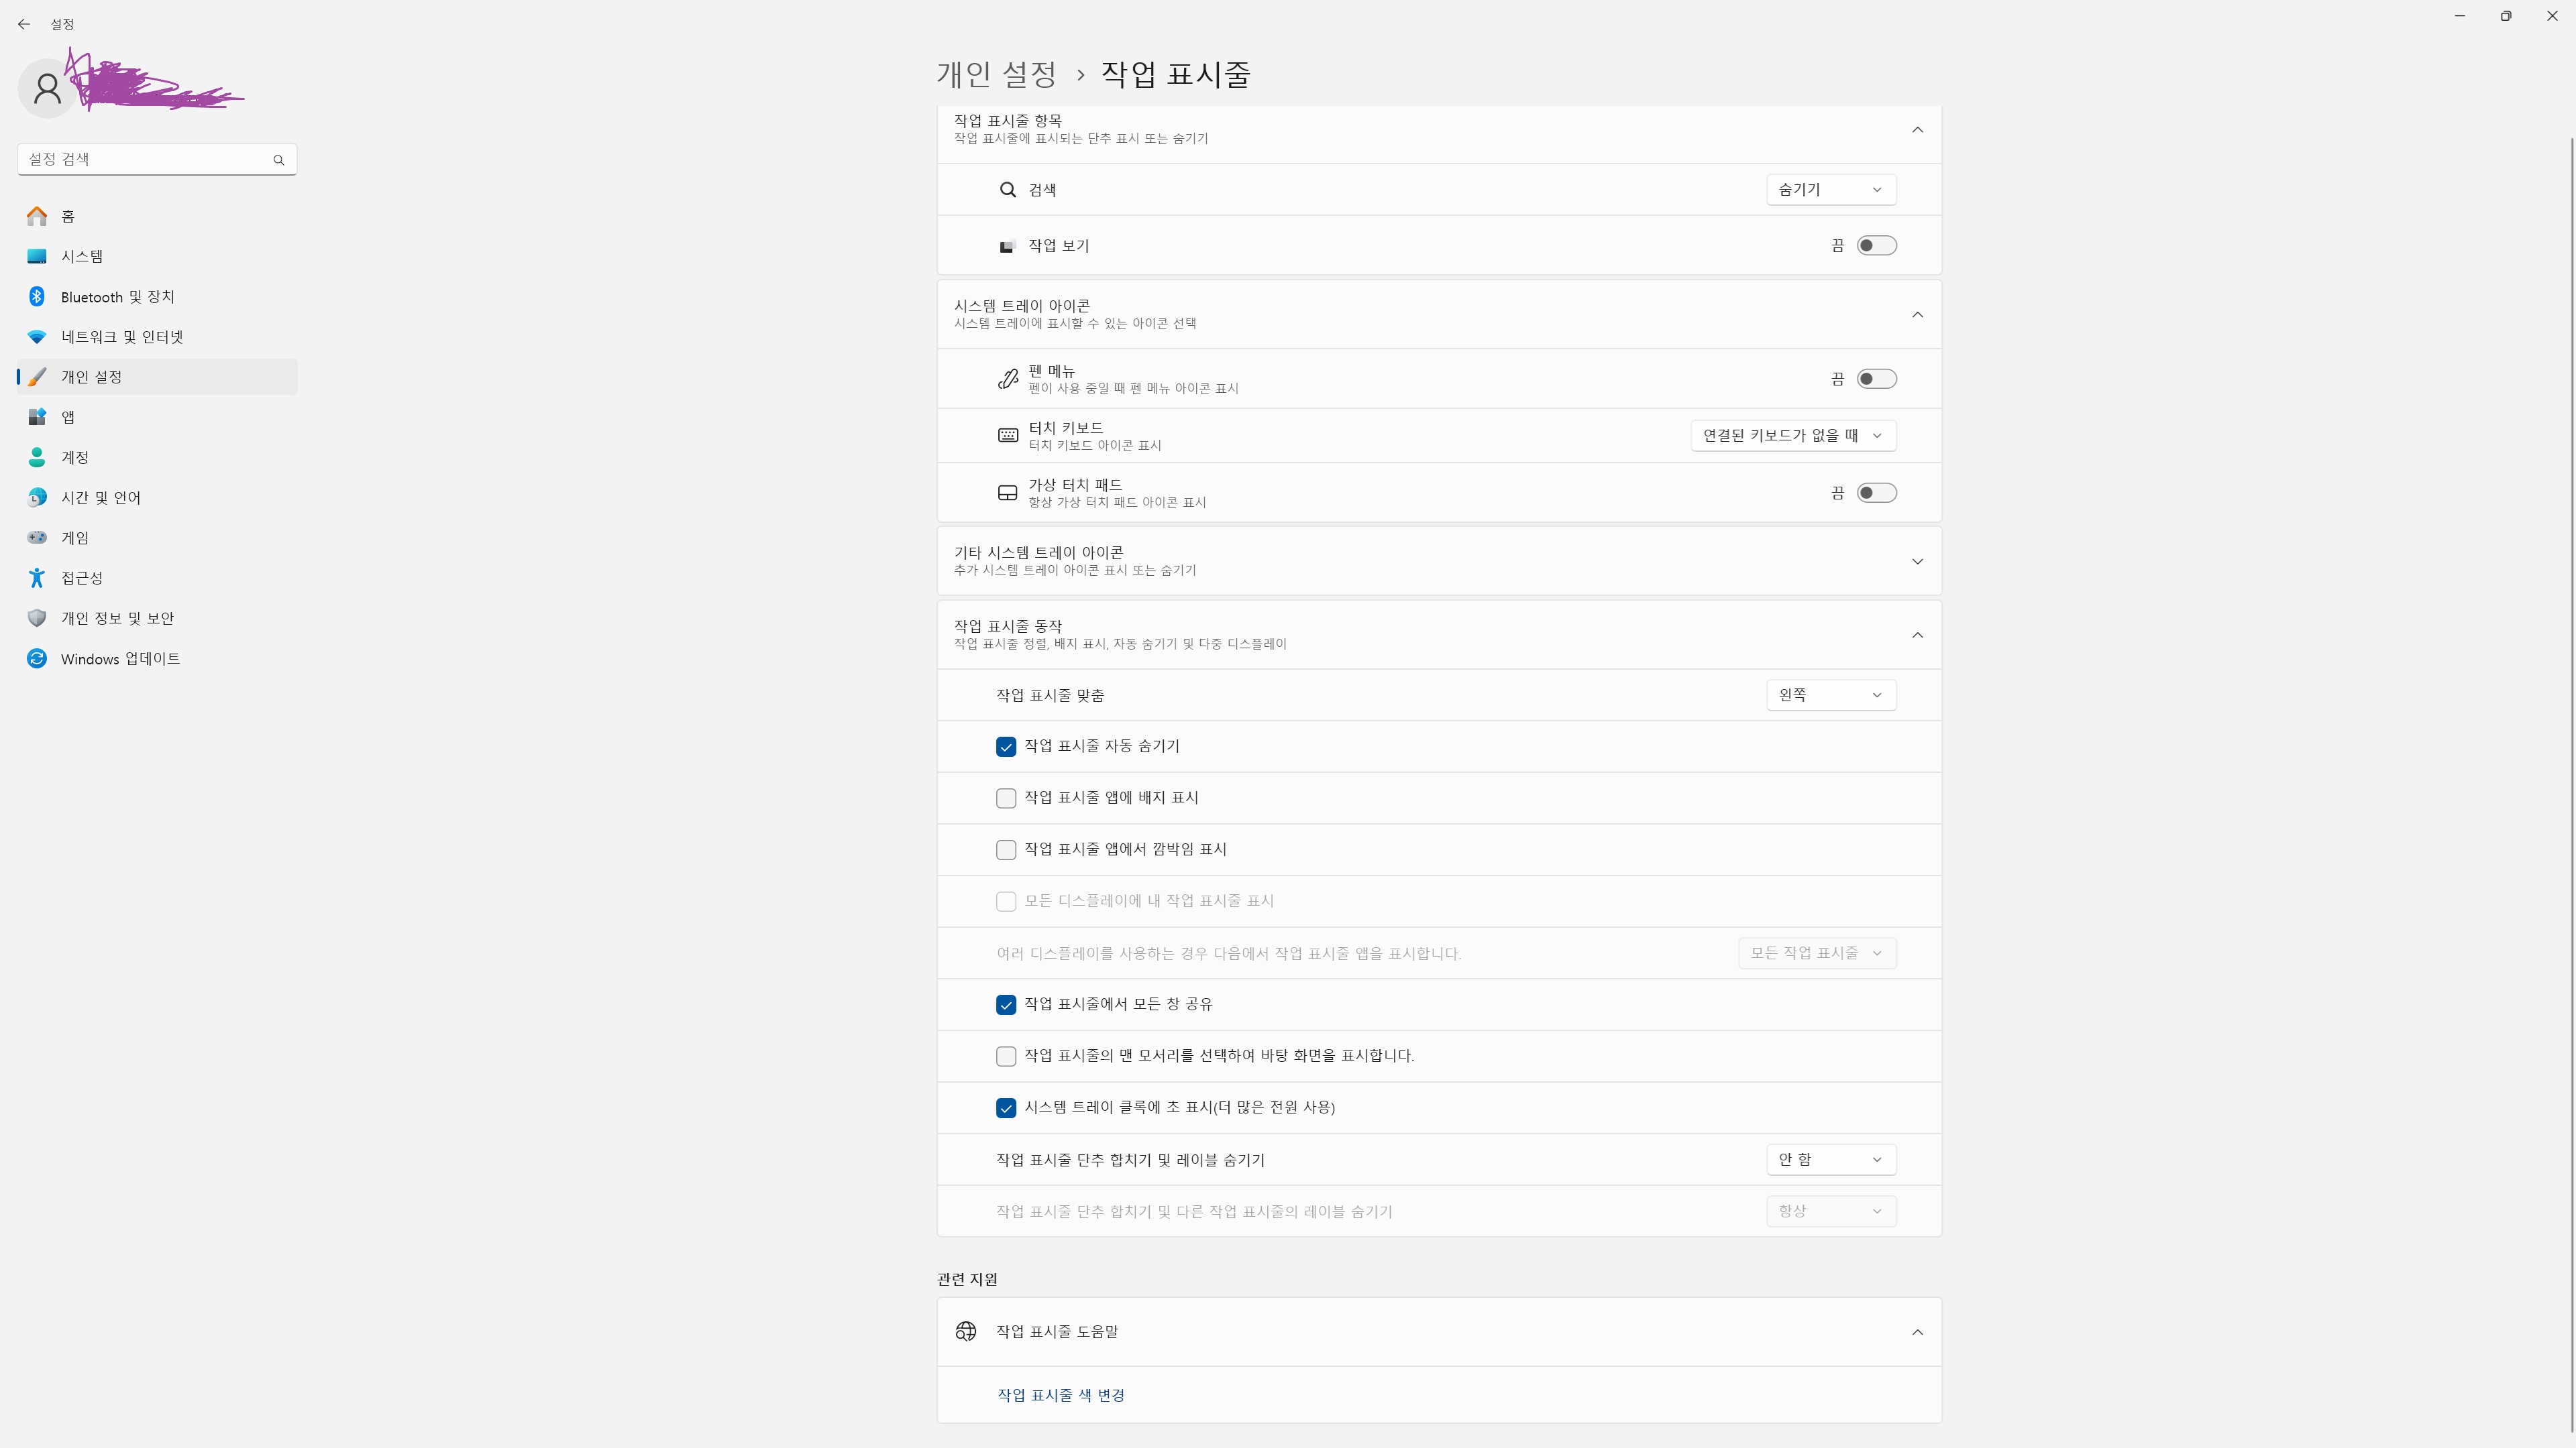Click the virtual touchpad icon
Image resolution: width=2576 pixels, height=1448 pixels.
point(1008,493)
